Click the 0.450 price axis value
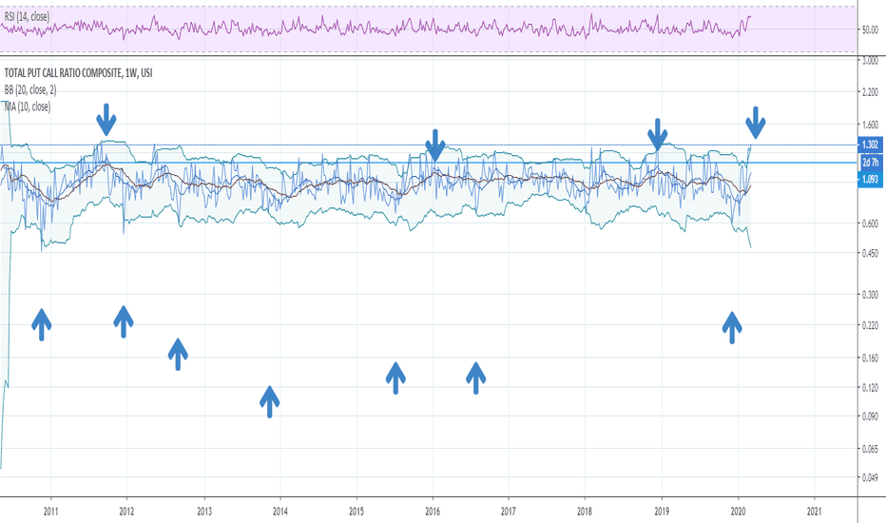 (x=870, y=253)
